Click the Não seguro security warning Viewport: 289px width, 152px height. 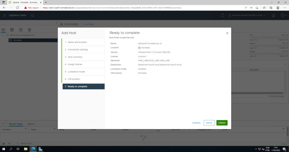click(32, 8)
